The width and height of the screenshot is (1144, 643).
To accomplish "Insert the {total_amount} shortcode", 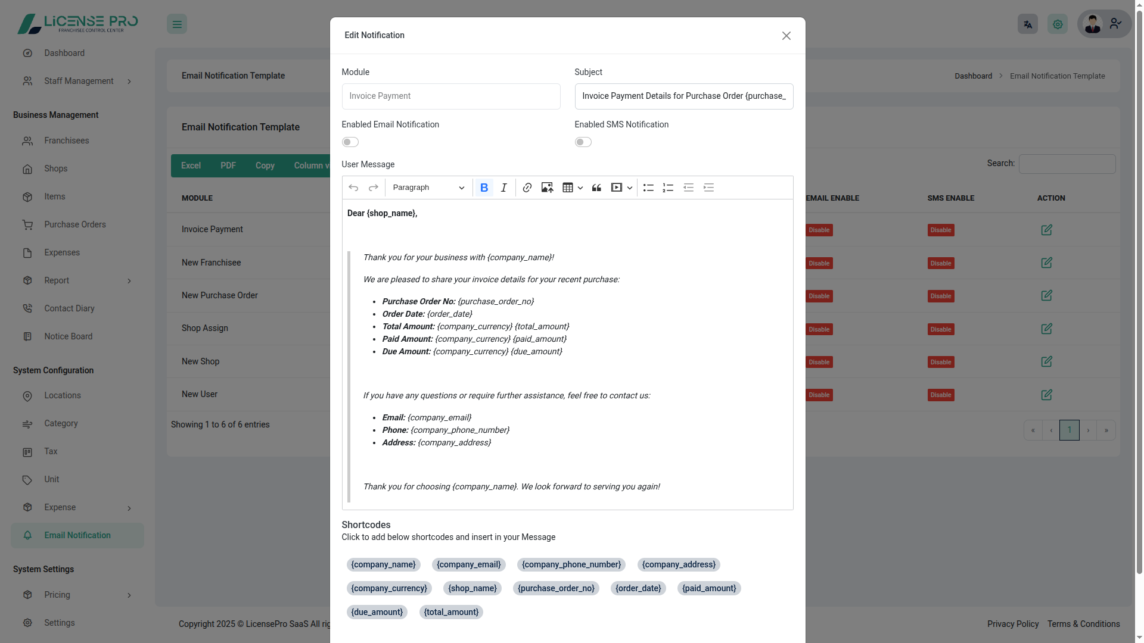I will click(451, 612).
